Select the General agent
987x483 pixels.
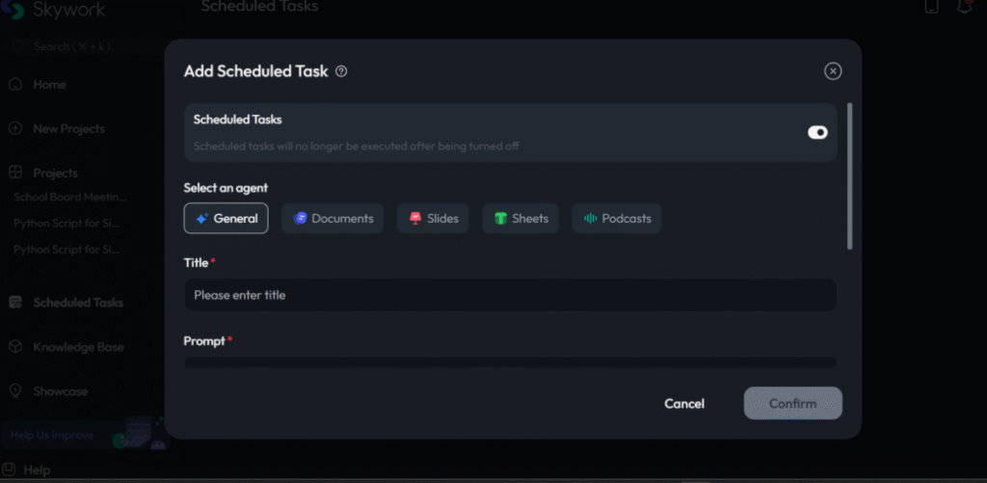pyautogui.click(x=226, y=219)
